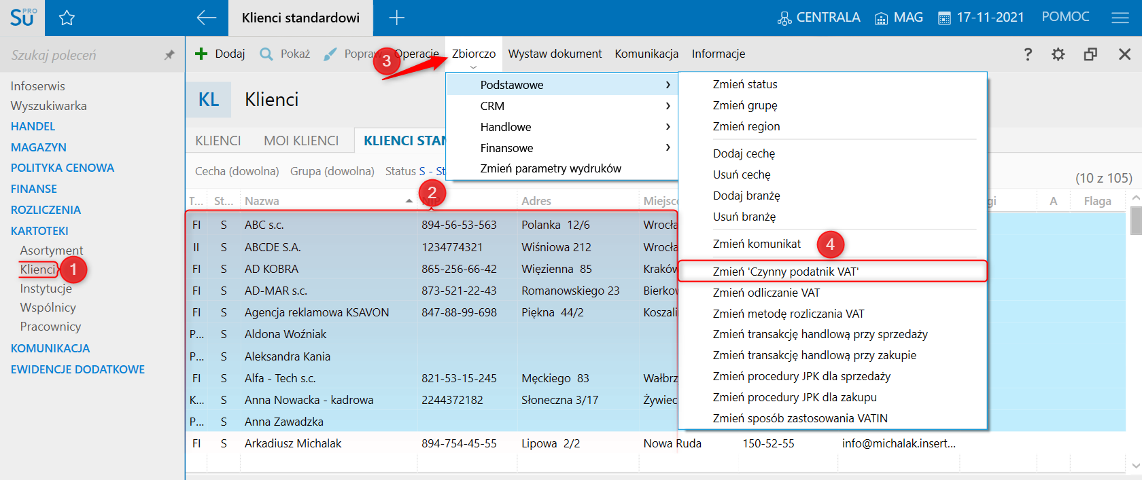
Task: Open the HANDEL section
Action: [x=33, y=126]
